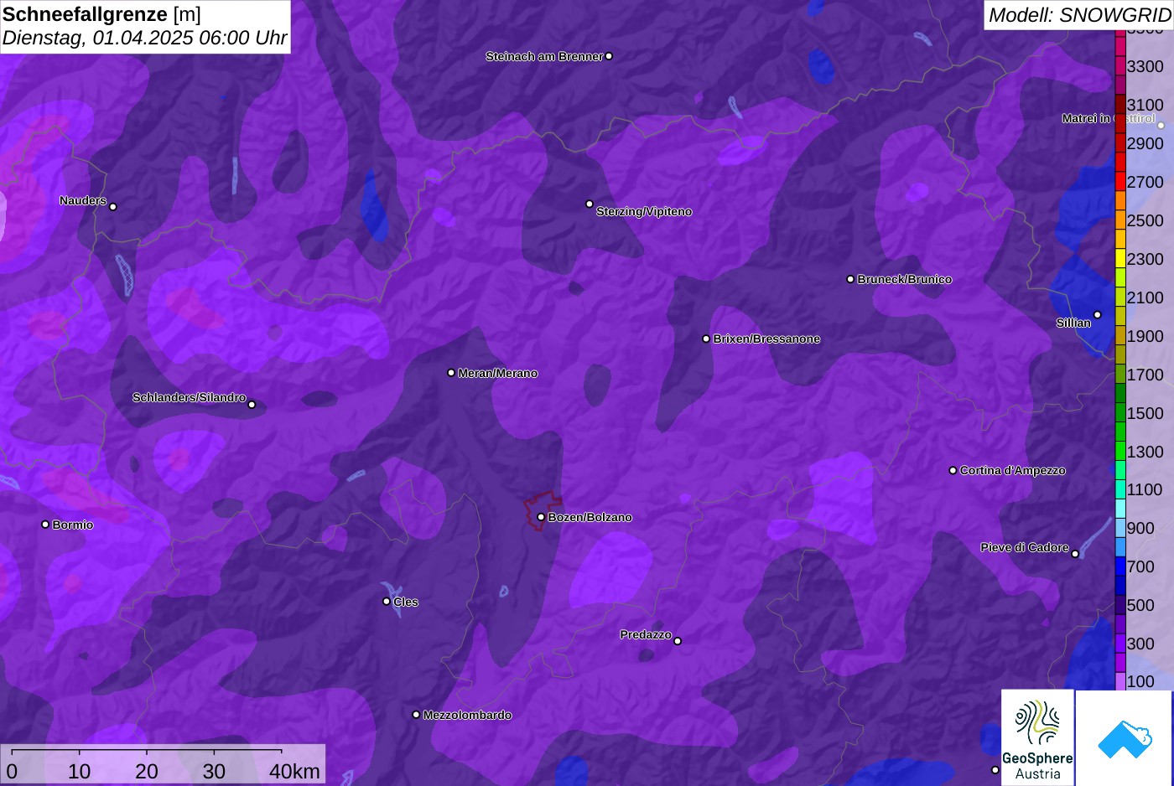Screen dimensions: 1174x786
Task: Click the Schlanders/Silandro label text
Action: (x=189, y=397)
